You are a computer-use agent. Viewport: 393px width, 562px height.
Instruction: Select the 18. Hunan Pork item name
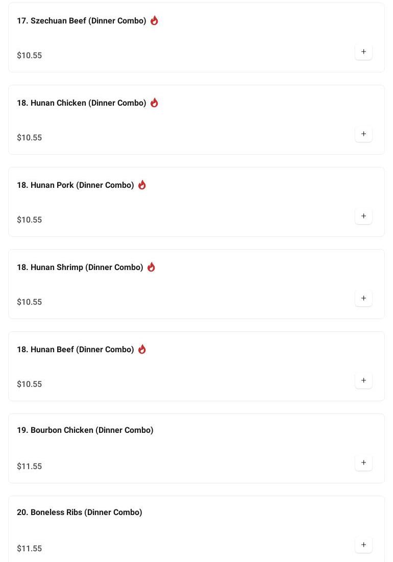click(76, 185)
